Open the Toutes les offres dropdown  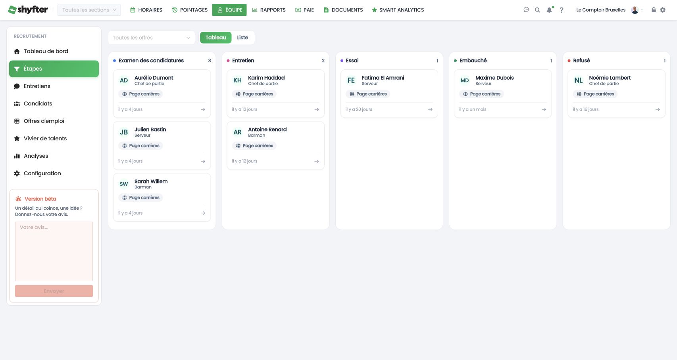tap(151, 38)
